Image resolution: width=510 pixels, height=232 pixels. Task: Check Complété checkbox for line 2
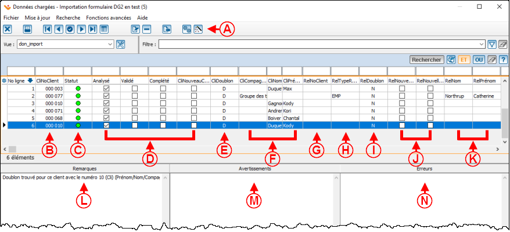(x=163, y=96)
